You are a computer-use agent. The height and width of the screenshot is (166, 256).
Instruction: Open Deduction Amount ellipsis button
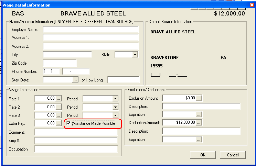click(x=199, y=123)
